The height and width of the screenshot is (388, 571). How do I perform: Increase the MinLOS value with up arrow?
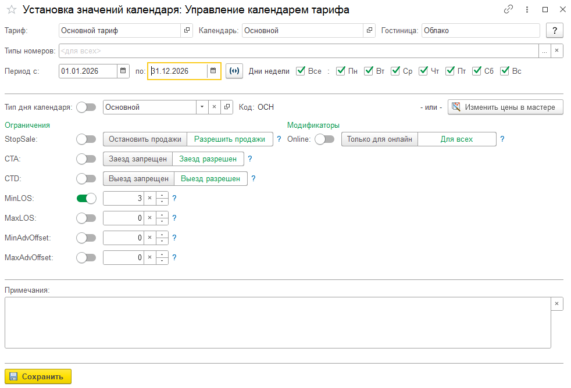(162, 196)
